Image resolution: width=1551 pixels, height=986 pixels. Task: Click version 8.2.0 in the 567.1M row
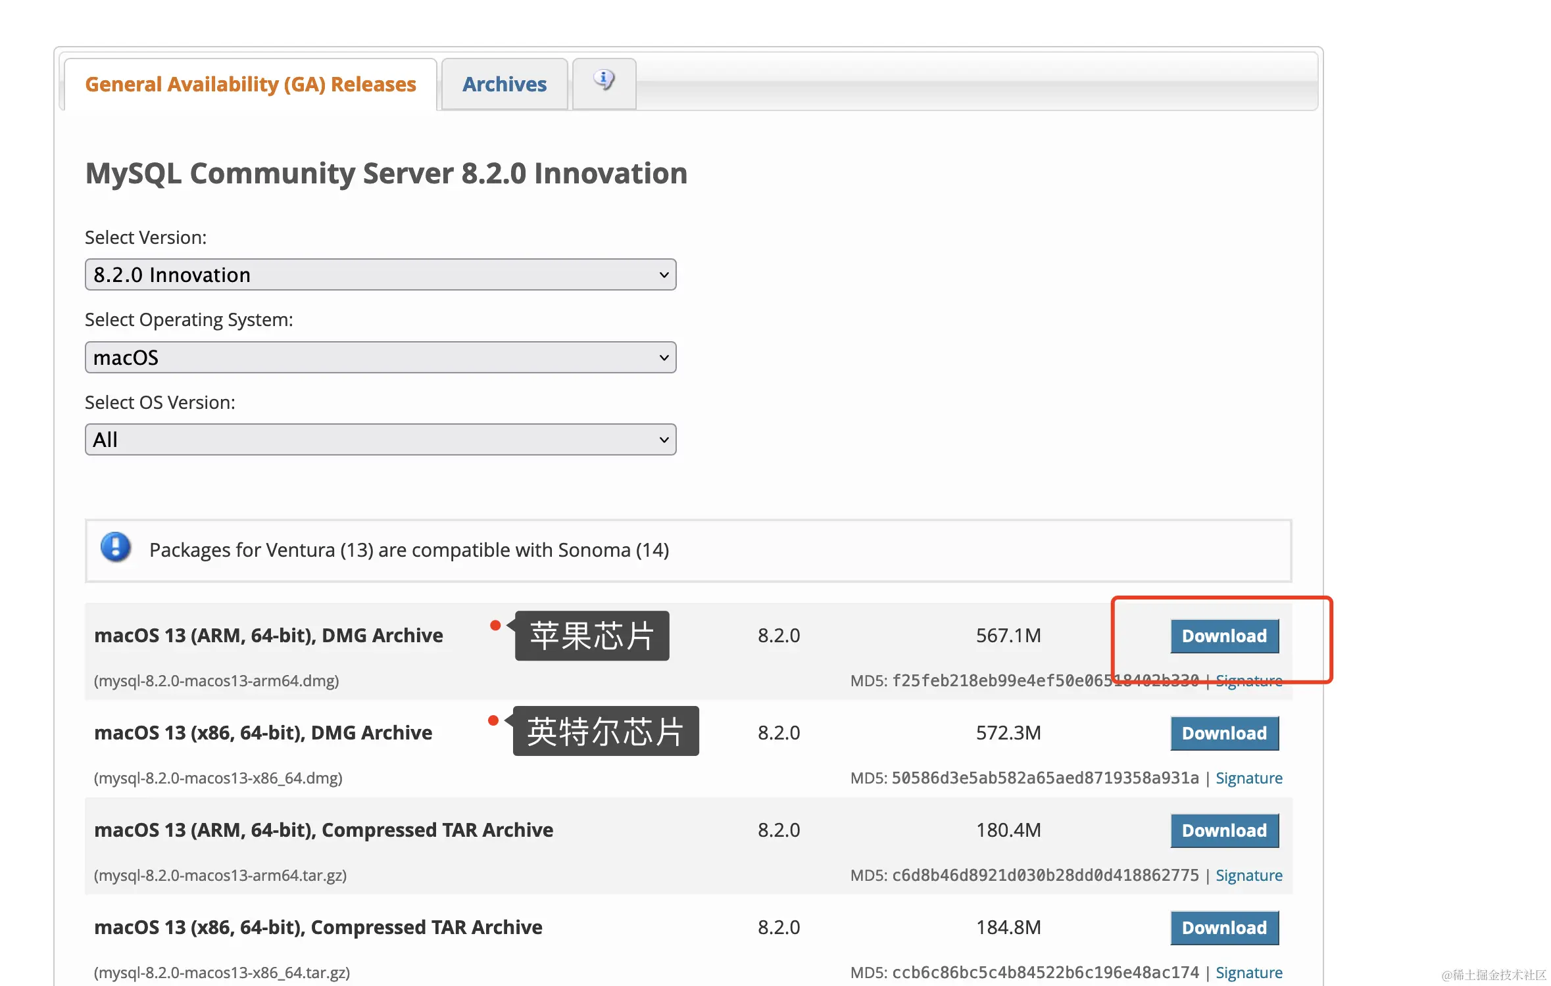[x=779, y=636]
